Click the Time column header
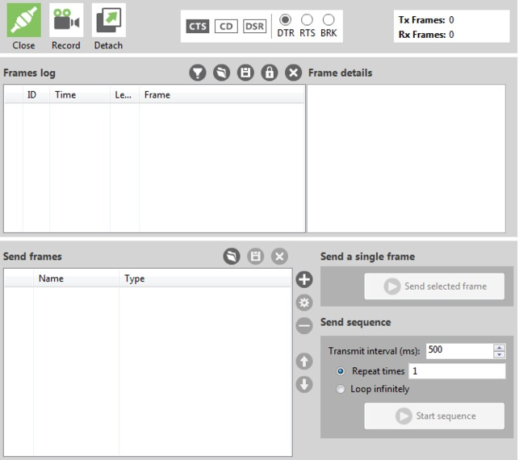The height and width of the screenshot is (460, 519). (80, 95)
